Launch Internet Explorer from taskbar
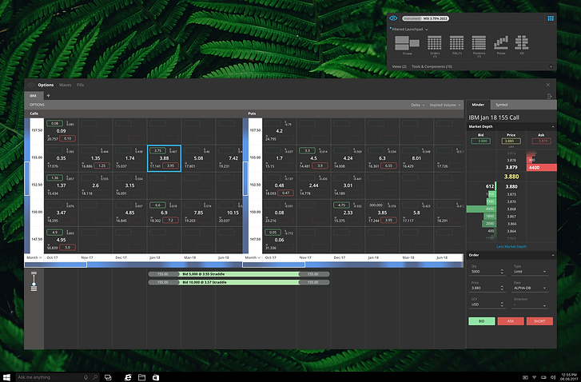 (x=128, y=377)
